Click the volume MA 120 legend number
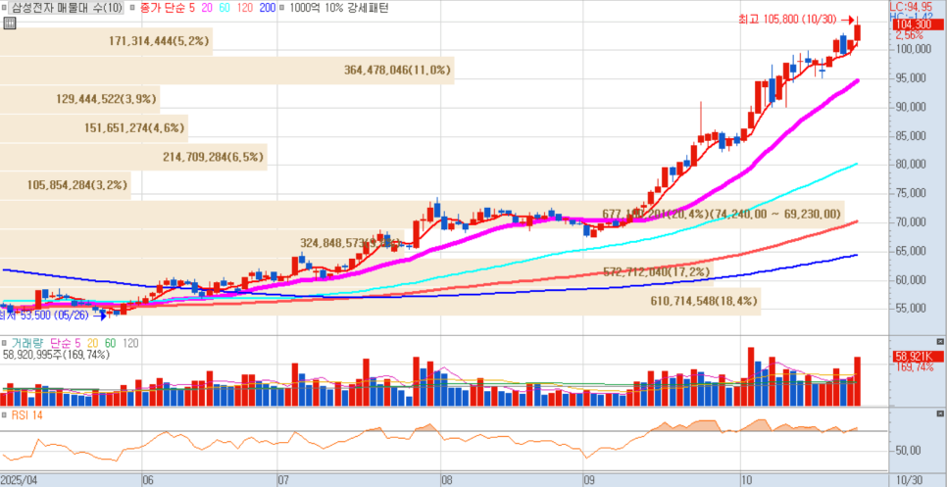The height and width of the screenshot is (487, 947). coord(130,343)
